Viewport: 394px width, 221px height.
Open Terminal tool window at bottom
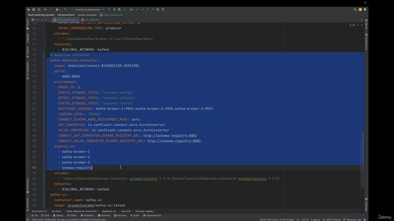click(x=104, y=215)
